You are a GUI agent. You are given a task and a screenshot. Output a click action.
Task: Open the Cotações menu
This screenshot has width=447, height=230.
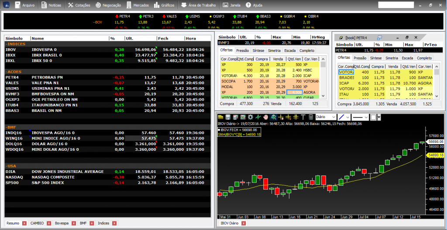pos(79,5)
